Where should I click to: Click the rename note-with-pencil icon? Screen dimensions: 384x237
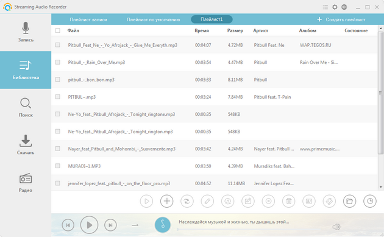coord(248,201)
